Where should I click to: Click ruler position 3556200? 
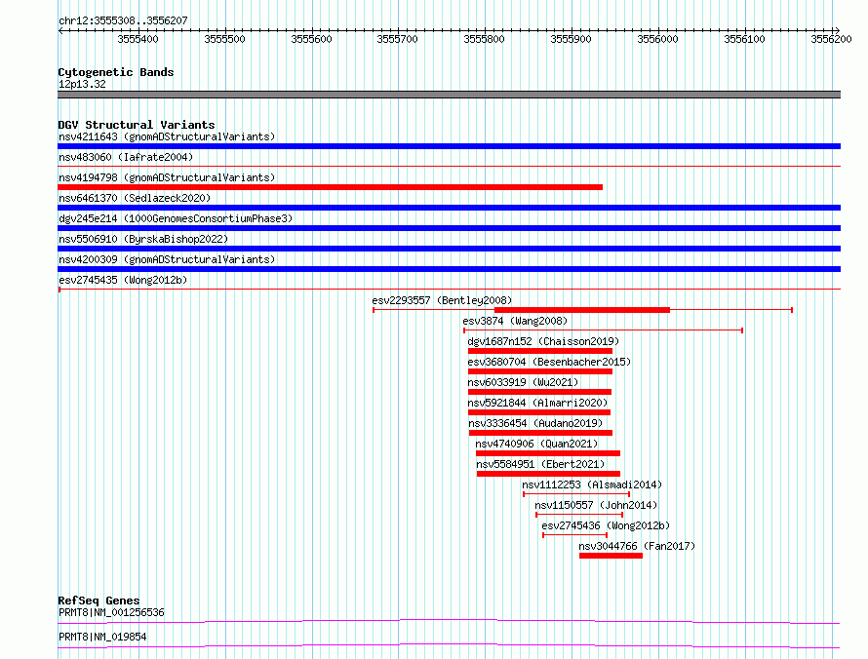coord(832,39)
